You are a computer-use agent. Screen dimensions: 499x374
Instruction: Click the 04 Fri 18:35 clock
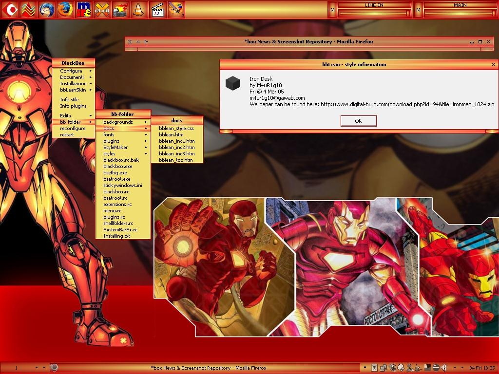coord(482,368)
